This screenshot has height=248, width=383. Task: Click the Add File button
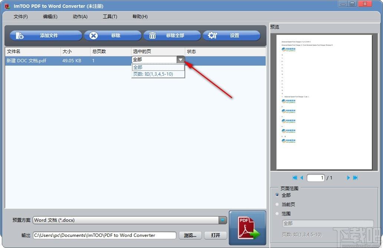pyautogui.click(x=46, y=36)
